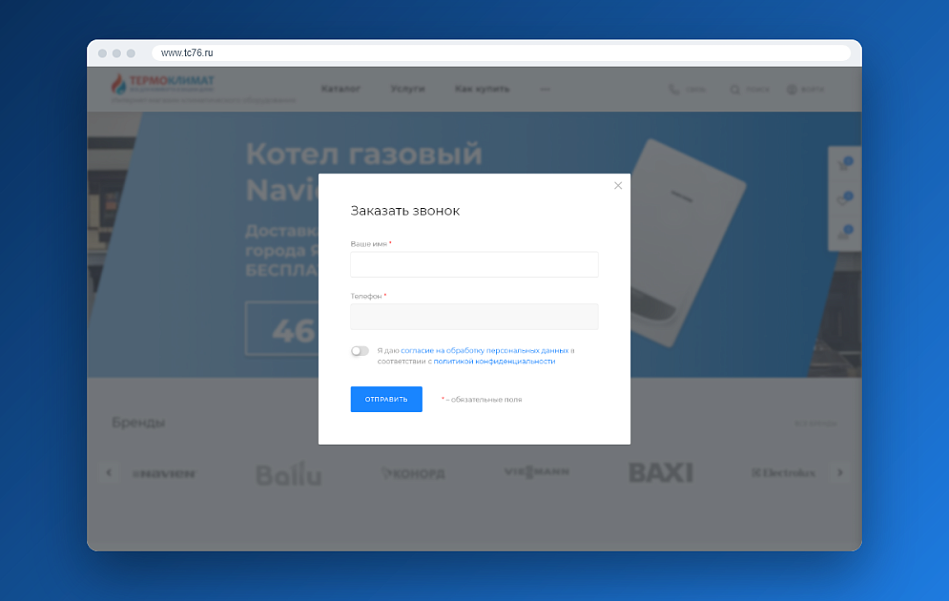Open the Как купить menu item
Image resolution: width=949 pixels, height=601 pixels.
[x=482, y=89]
